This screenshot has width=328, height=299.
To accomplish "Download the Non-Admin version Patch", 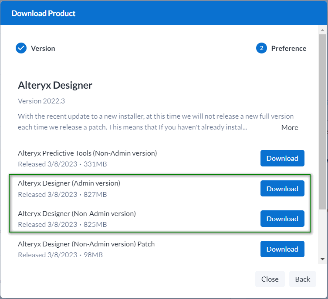I will pyautogui.click(x=282, y=249).
